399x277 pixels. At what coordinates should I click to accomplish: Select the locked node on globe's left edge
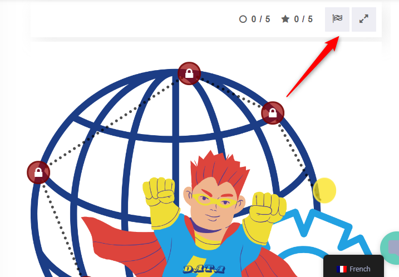tap(38, 172)
